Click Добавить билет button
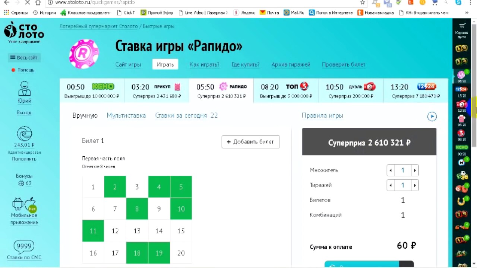The width and height of the screenshot is (477, 268). [250, 142]
